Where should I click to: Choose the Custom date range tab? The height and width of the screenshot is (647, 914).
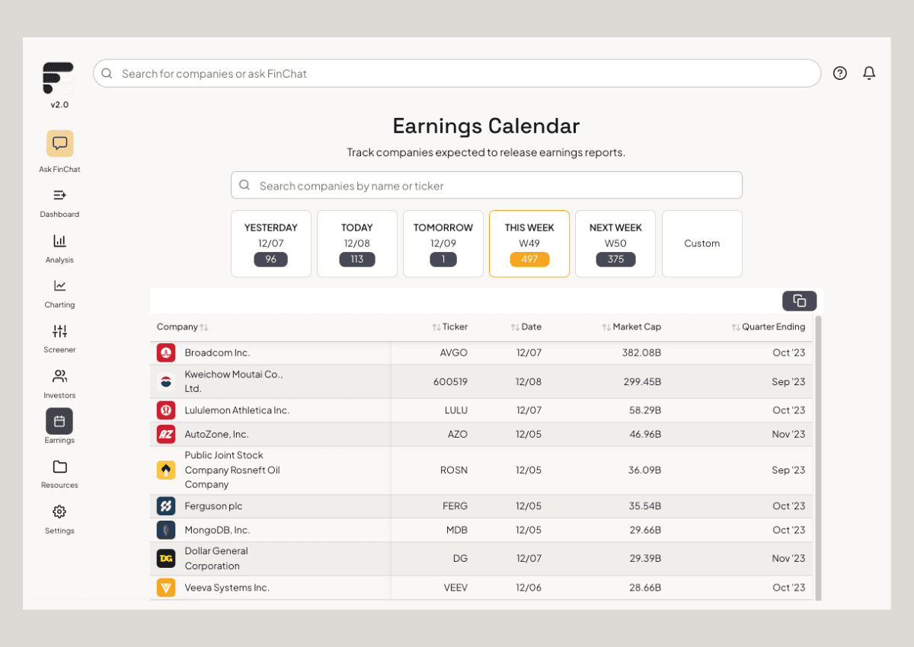point(702,244)
